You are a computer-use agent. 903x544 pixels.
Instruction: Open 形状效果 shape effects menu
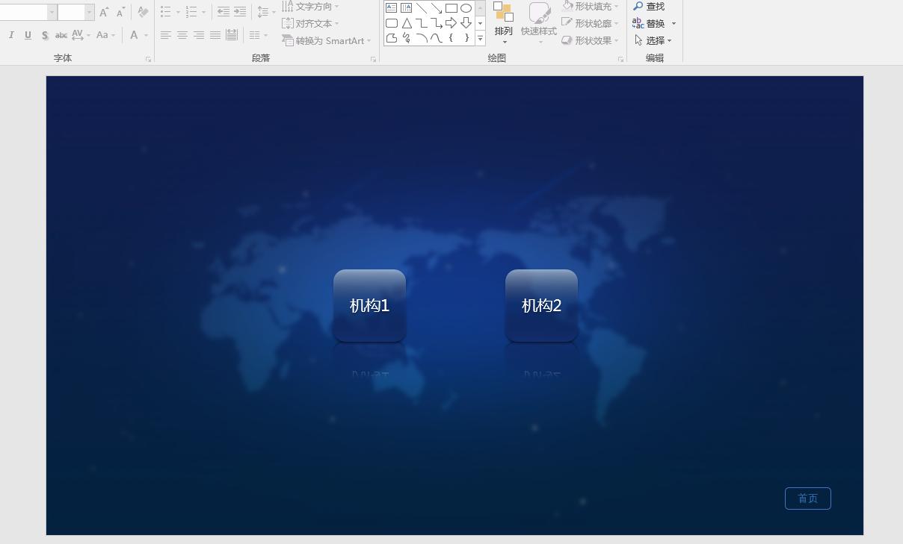click(591, 40)
